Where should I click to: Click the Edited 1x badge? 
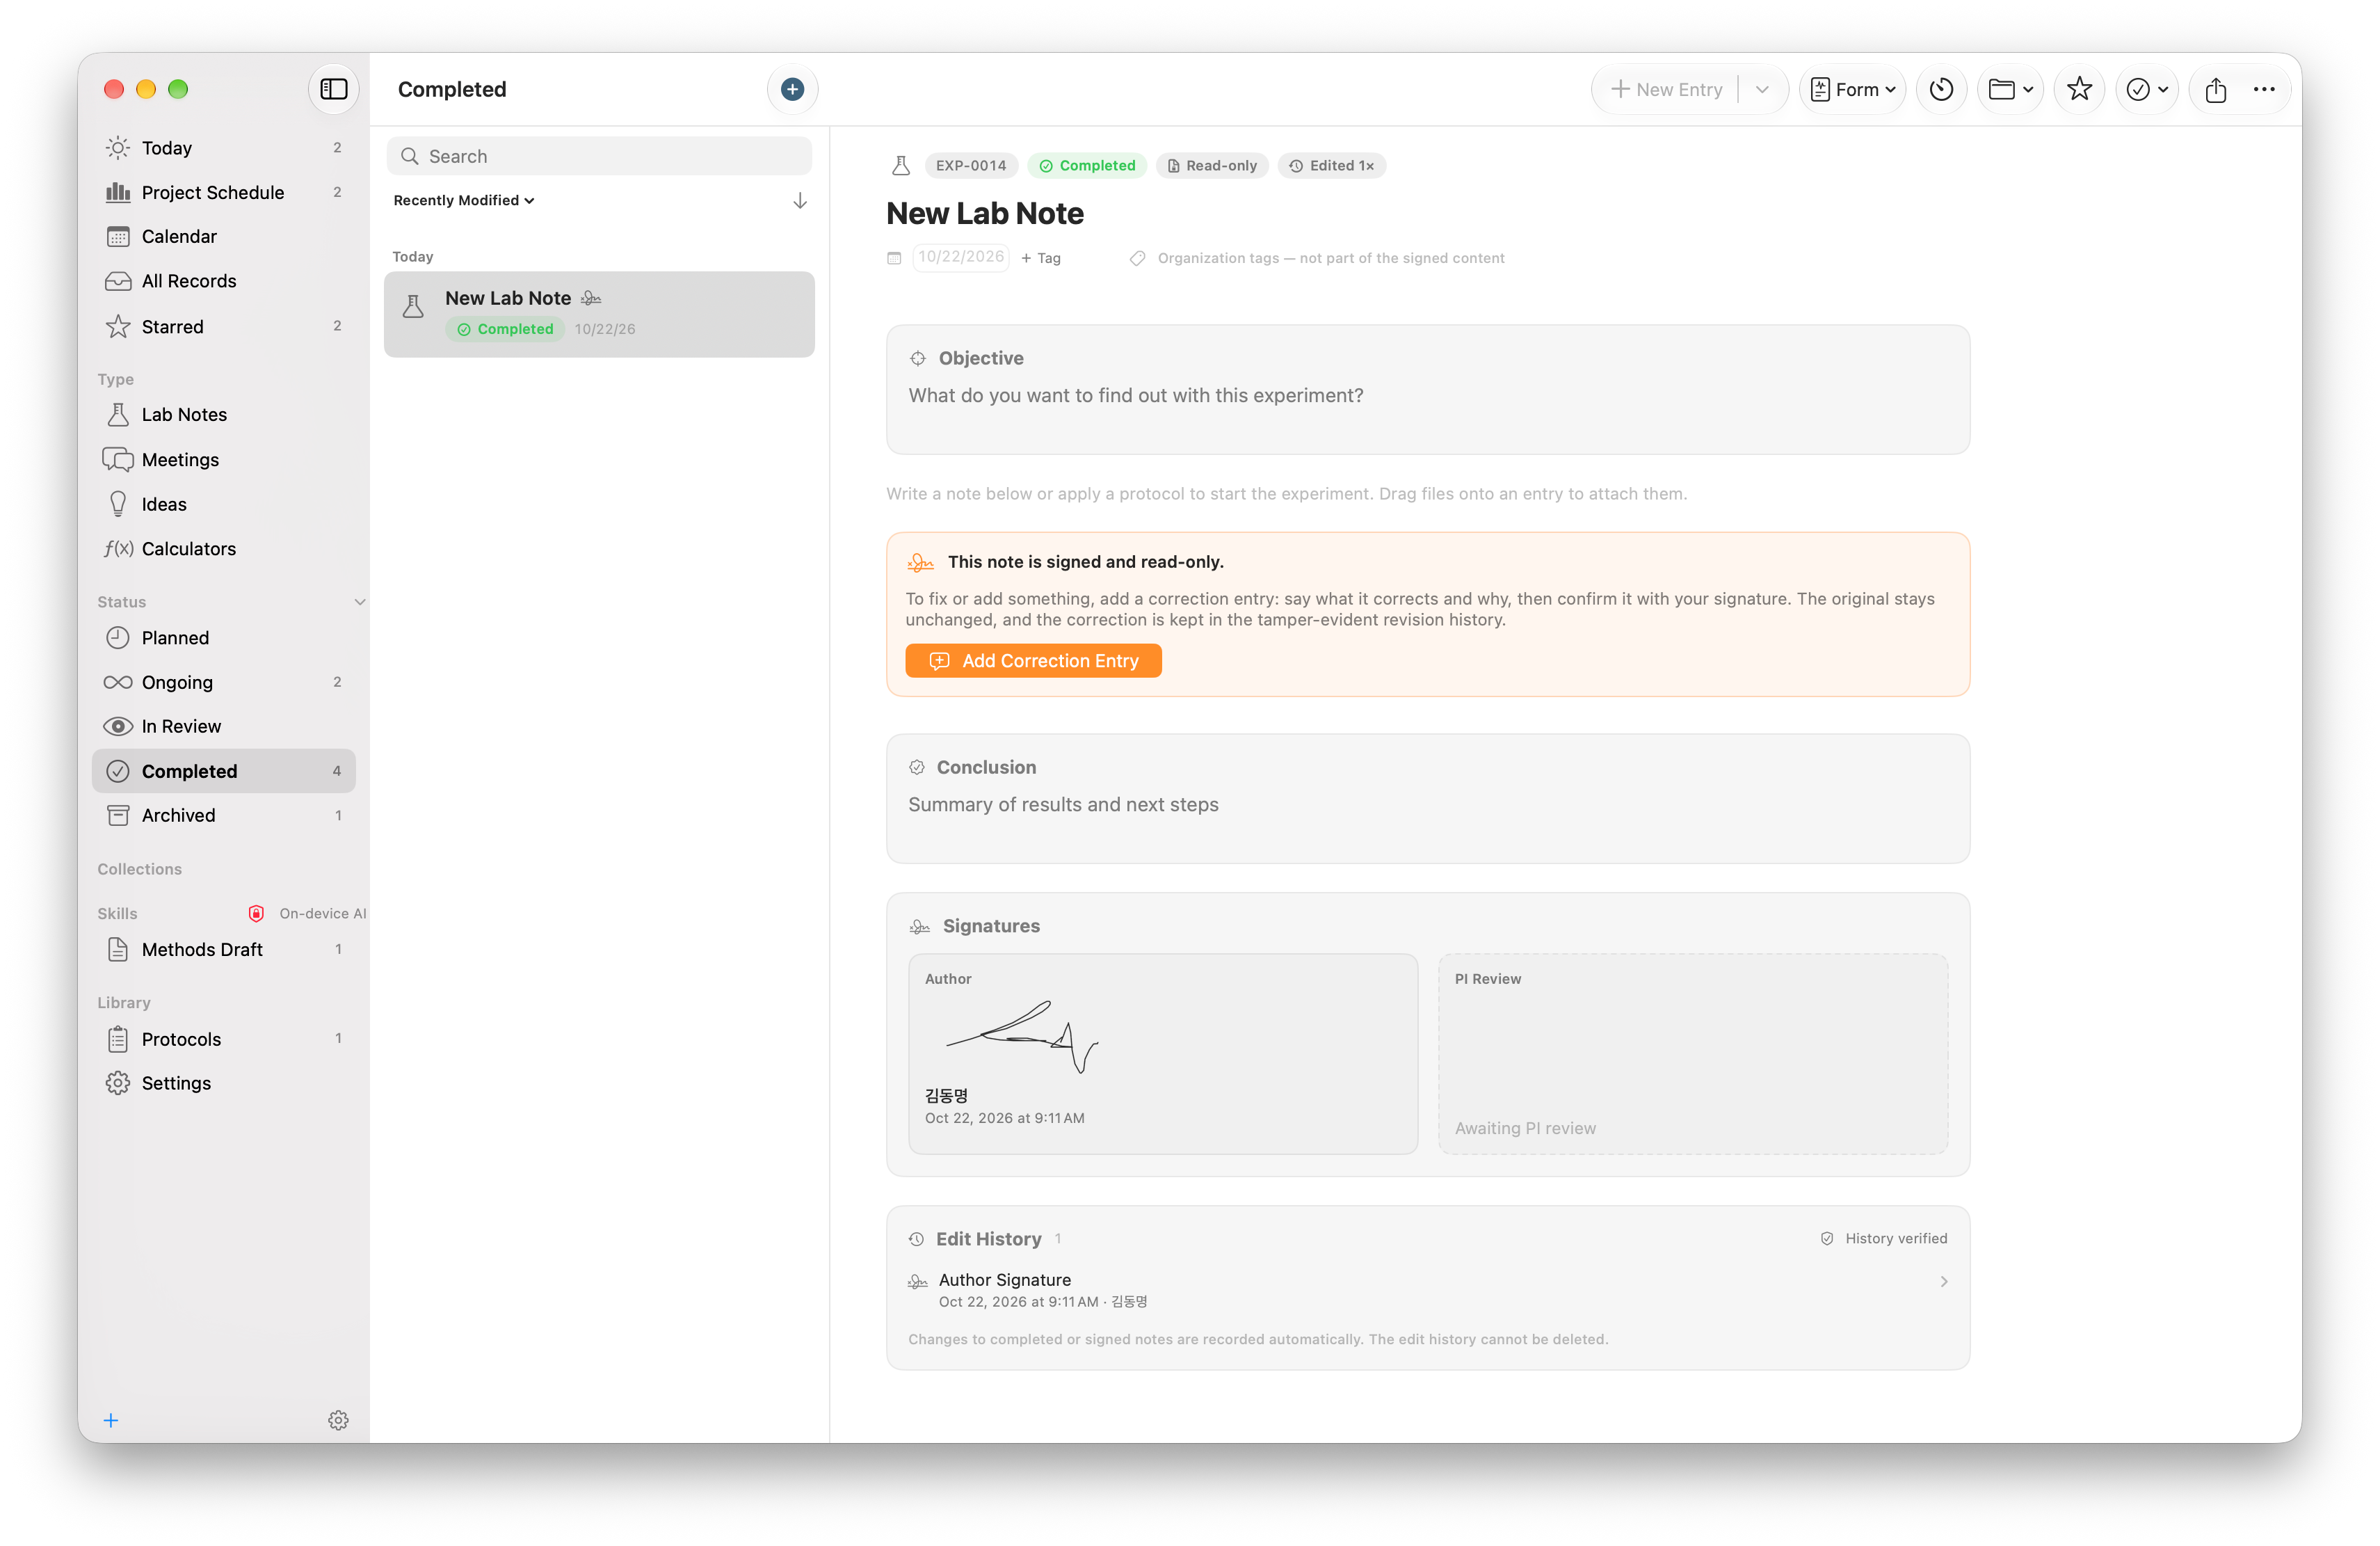[1331, 165]
